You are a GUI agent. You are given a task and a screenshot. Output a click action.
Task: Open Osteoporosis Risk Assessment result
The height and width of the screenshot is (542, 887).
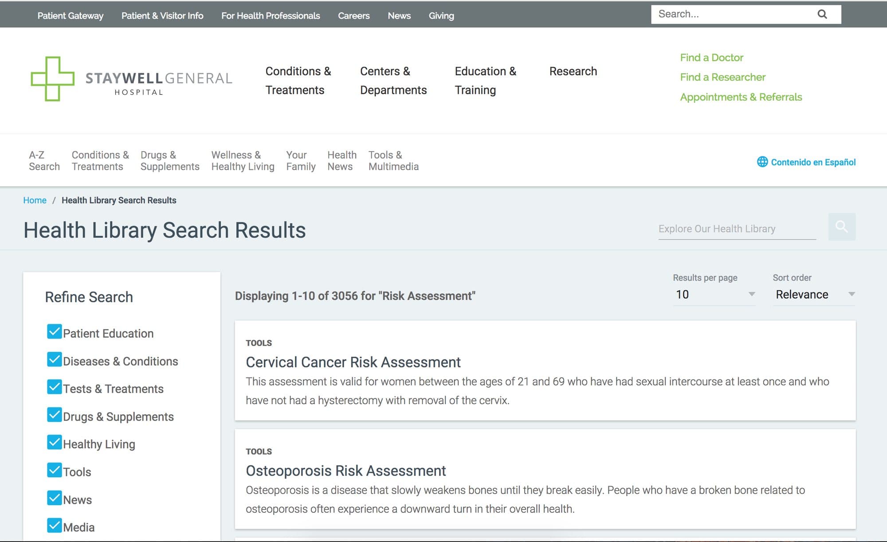click(x=345, y=471)
